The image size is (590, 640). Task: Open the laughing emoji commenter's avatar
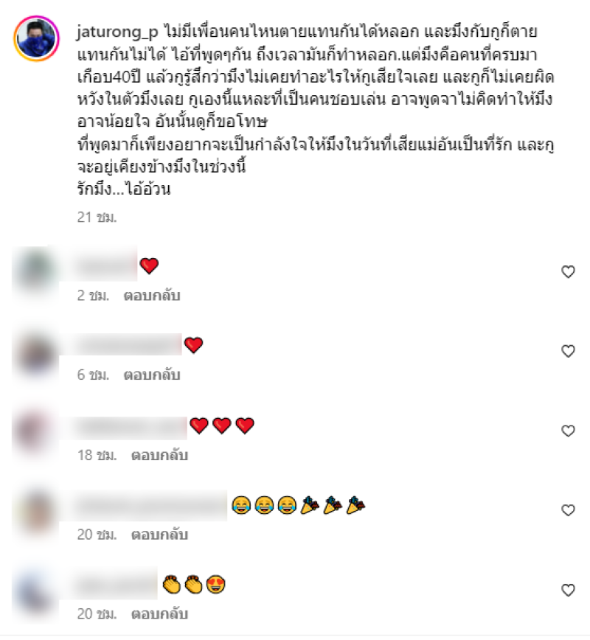[36, 512]
